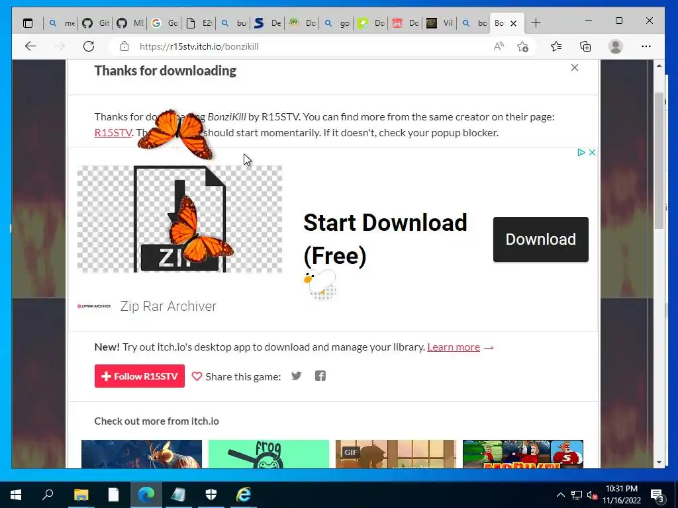678x508 pixels.
Task: Open the Windows Start menu
Action: (16, 494)
